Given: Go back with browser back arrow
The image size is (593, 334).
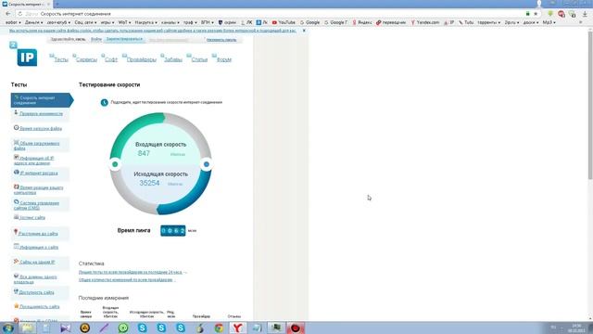Looking at the screenshot, I should coord(8,14).
